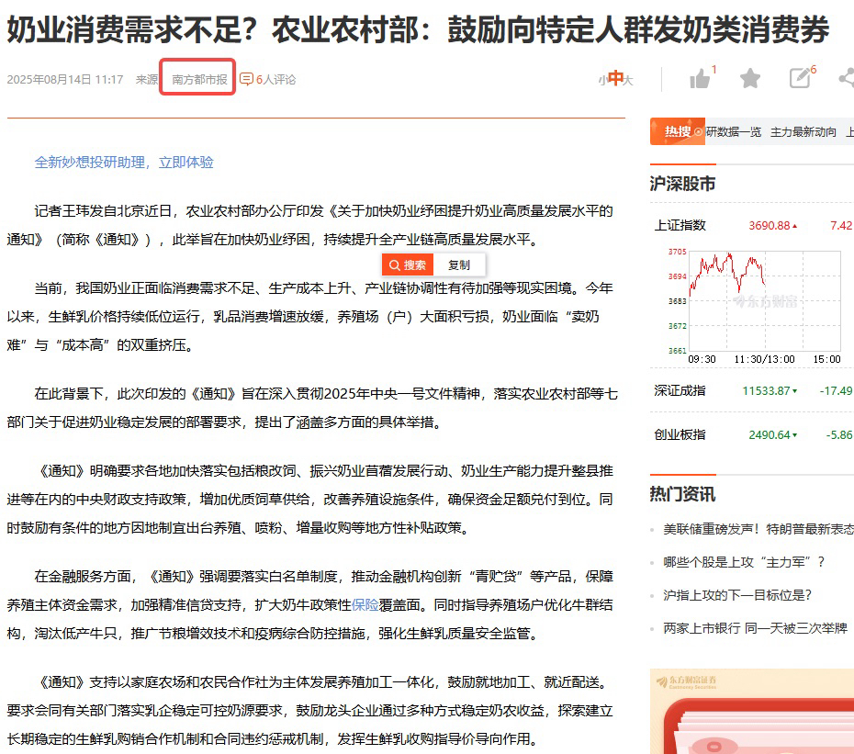Click the 上证指数 value 3690.88

click(769, 225)
